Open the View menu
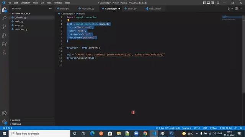Screen dimensions: 245x137 click(36, 3)
